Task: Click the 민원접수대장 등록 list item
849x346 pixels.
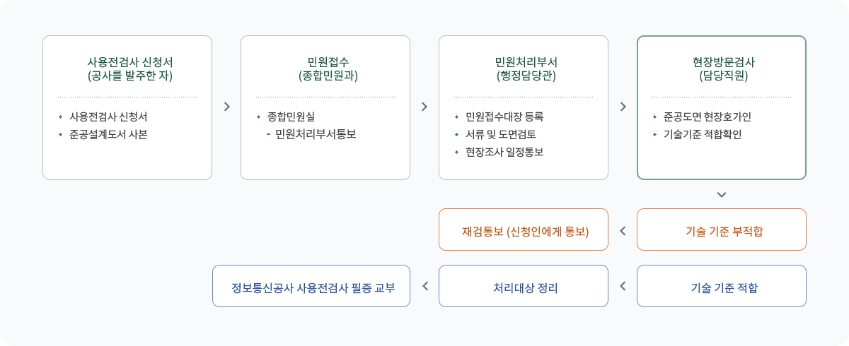Action: point(504,117)
